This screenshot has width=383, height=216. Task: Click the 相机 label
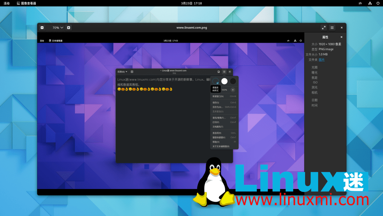tap(314, 93)
